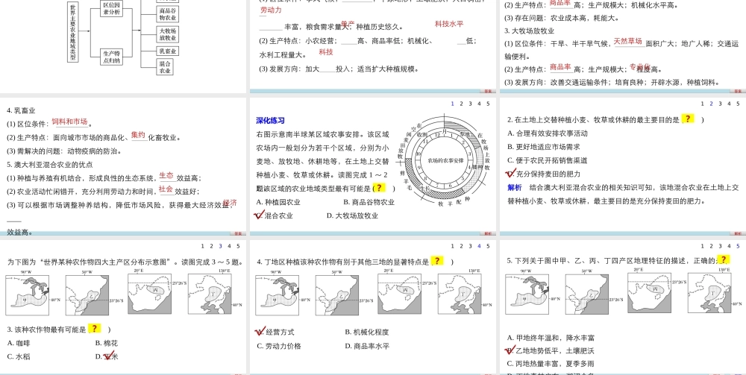Viewport: 746px width, 375px height.
Task: Open the 解析 button on the 深化练习 slide
Action: click(488, 234)
